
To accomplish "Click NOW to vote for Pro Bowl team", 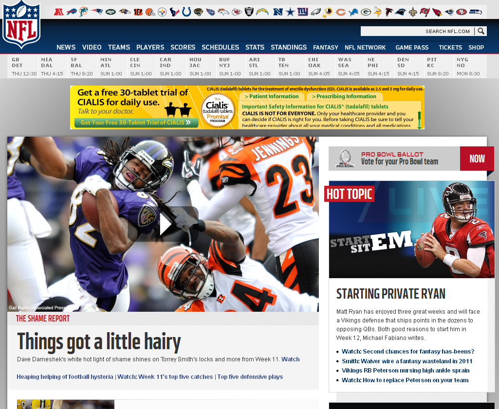I will point(477,159).
